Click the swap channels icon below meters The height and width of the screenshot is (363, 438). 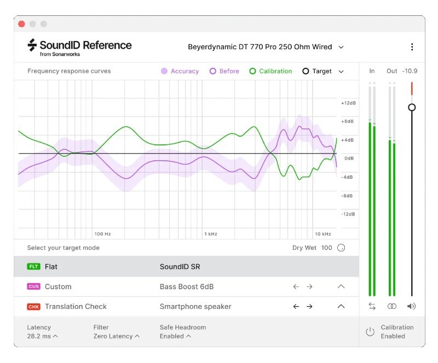pos(372,307)
